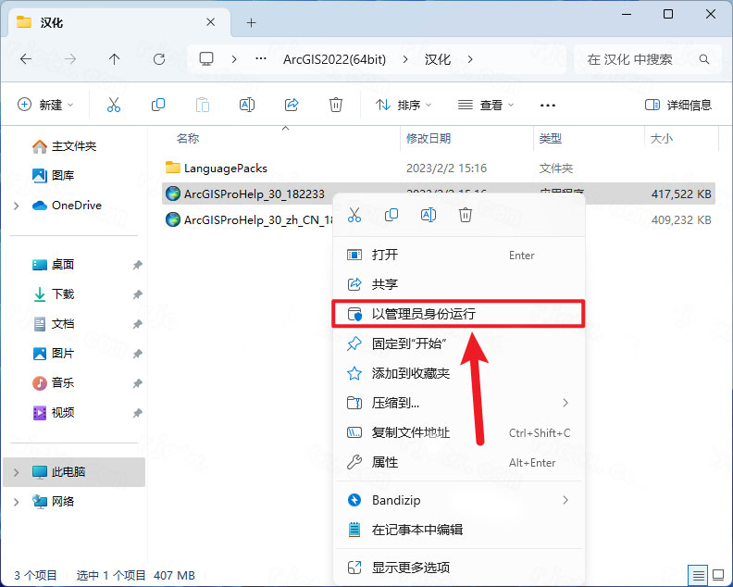Go back with the back arrow
733x587 pixels.
pos(26,59)
